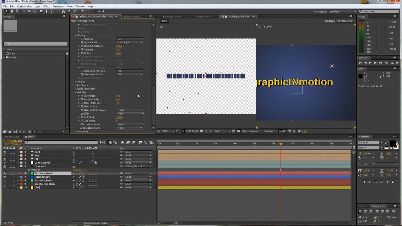Select the Brush tool
The image size is (402, 226).
(x=59, y=11)
